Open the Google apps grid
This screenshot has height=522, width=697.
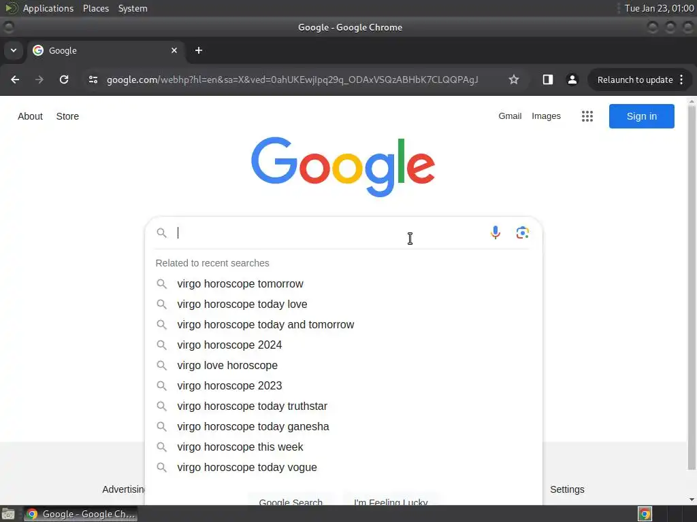tap(587, 116)
